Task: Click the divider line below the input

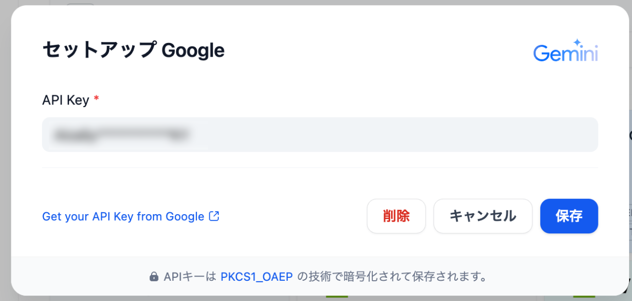Action: [320, 168]
